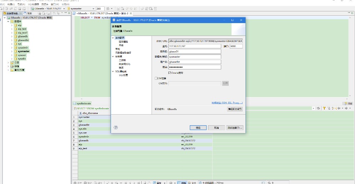Select sys database in navigator tree
This screenshot has width=355, height=184.
tap(20, 44)
